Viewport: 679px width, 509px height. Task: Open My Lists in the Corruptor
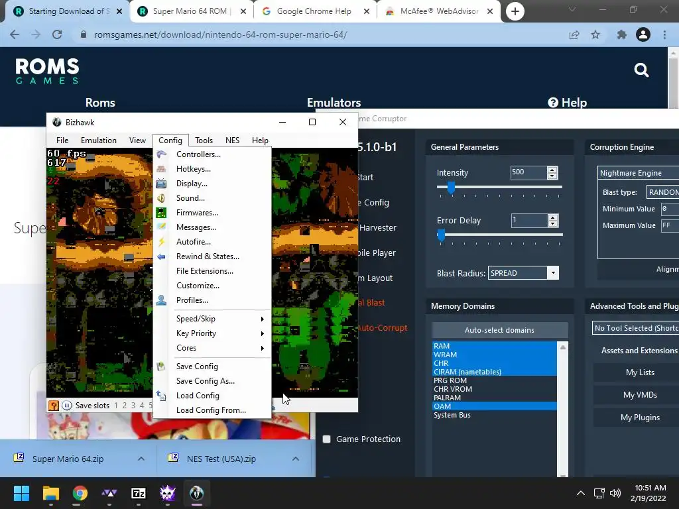pos(640,372)
